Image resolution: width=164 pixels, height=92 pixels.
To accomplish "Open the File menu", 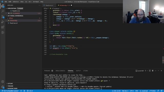I will pyautogui.click(x=6, y=2).
